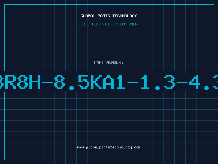Screen dimensions: 218x164
Task: Click the large part number string
Action: (109, 82)
